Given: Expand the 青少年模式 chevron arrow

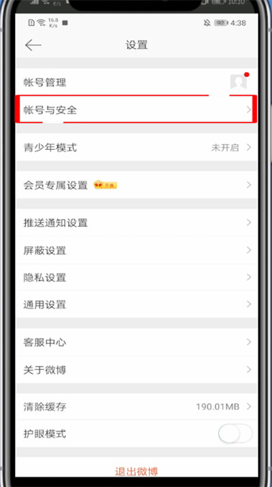Looking at the screenshot, I should tap(248, 147).
